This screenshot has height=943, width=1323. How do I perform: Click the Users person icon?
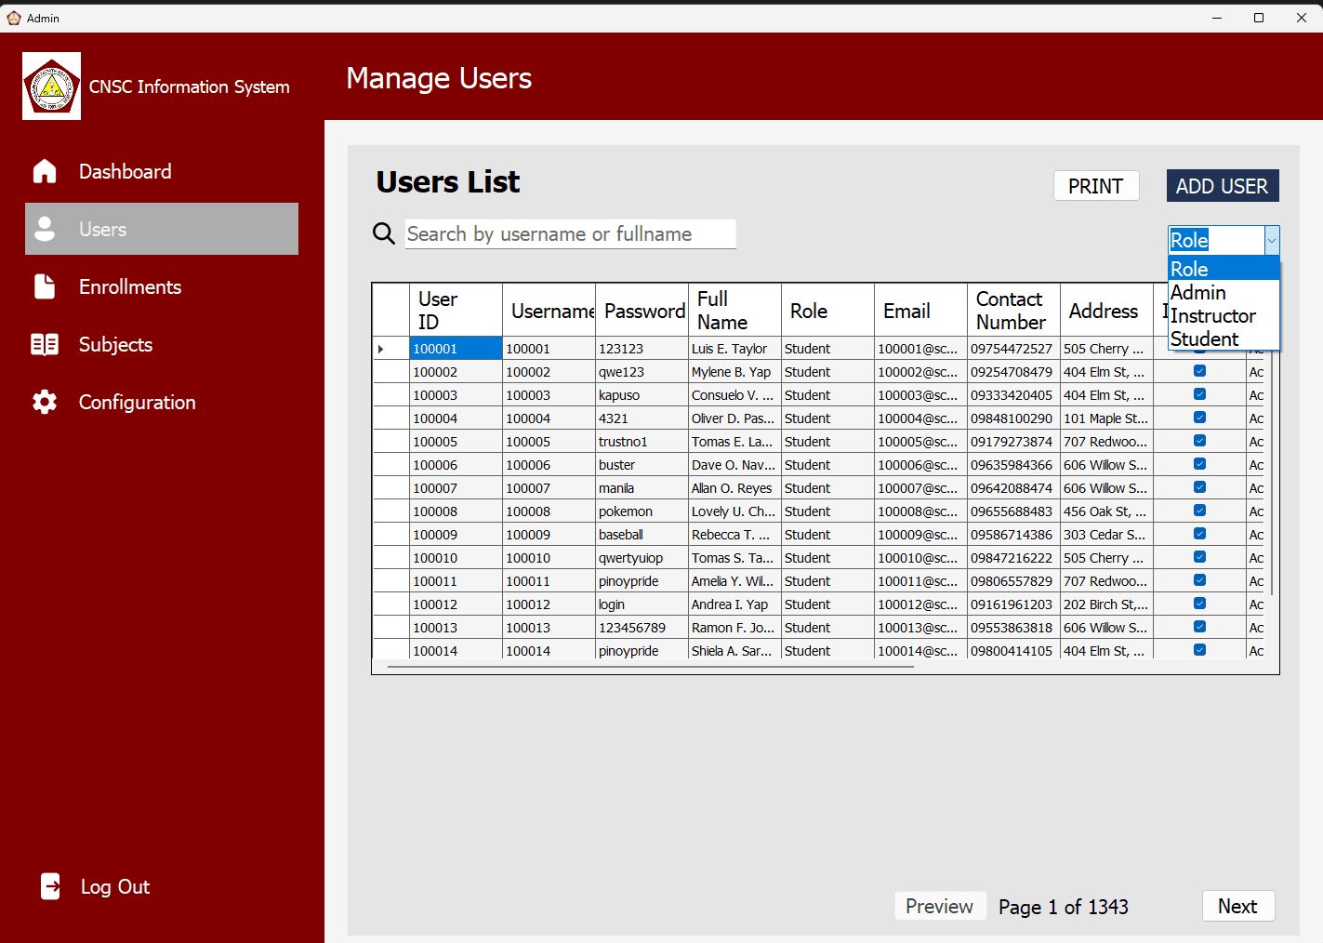tap(45, 229)
